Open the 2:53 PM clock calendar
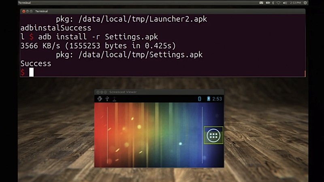Viewport: 324px width, 182px height. [x=294, y=3]
